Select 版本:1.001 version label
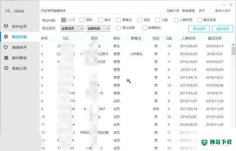The width and height of the screenshot is (236, 151). [x=223, y=11]
